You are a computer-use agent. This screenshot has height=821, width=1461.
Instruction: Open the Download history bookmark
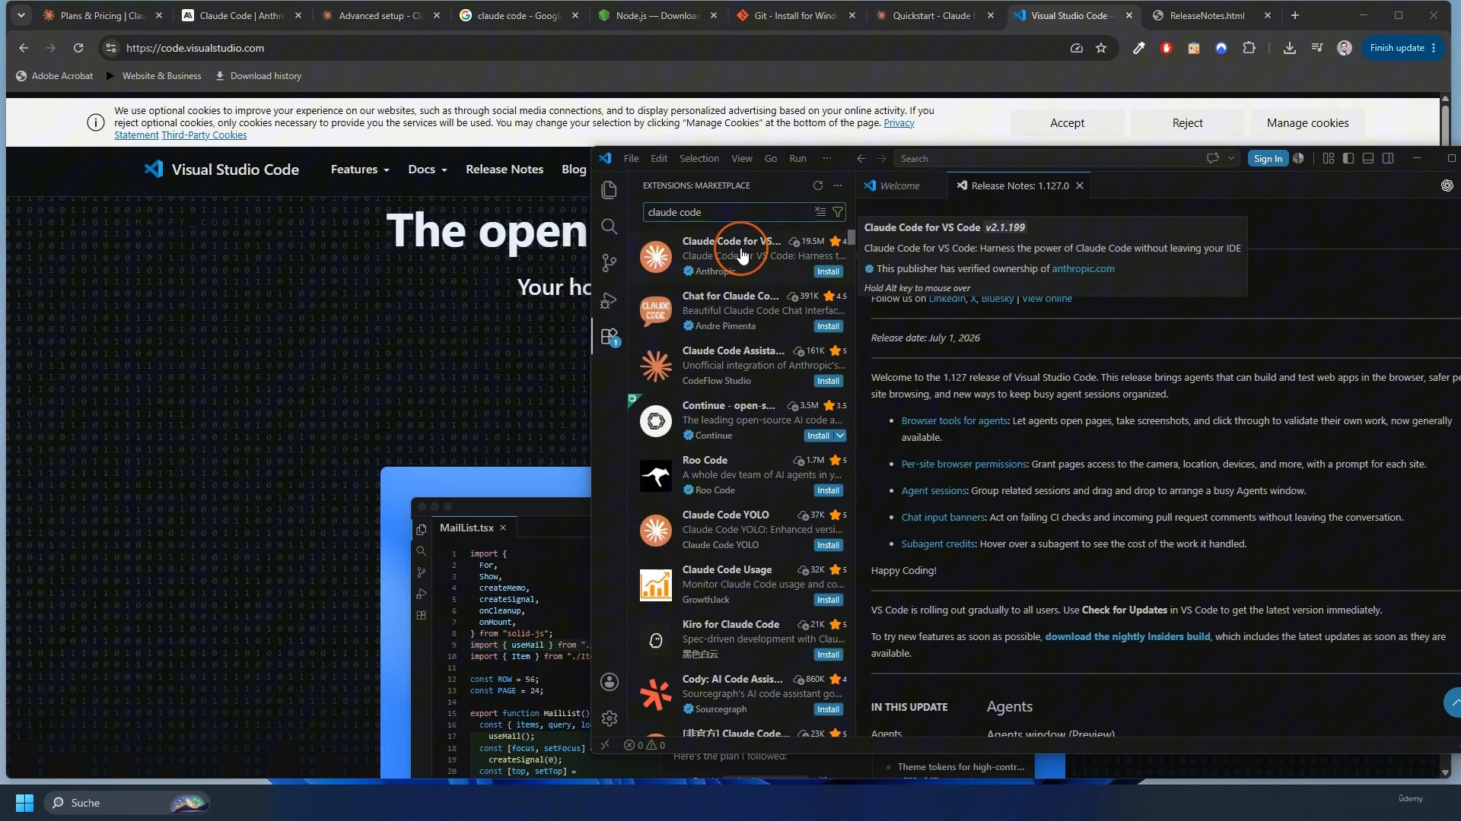[259, 76]
